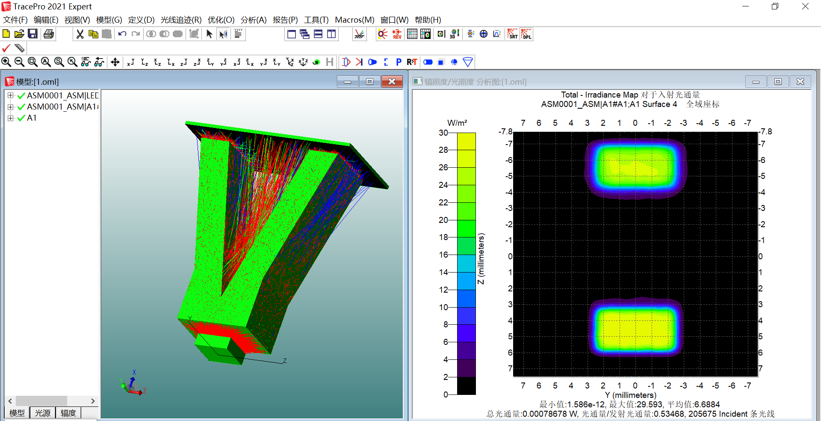Set view to the X-Y axis icon
This screenshot has width=821, height=421.
pos(131,62)
